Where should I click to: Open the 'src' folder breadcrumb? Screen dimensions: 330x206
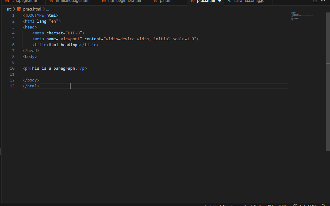pyautogui.click(x=9, y=9)
